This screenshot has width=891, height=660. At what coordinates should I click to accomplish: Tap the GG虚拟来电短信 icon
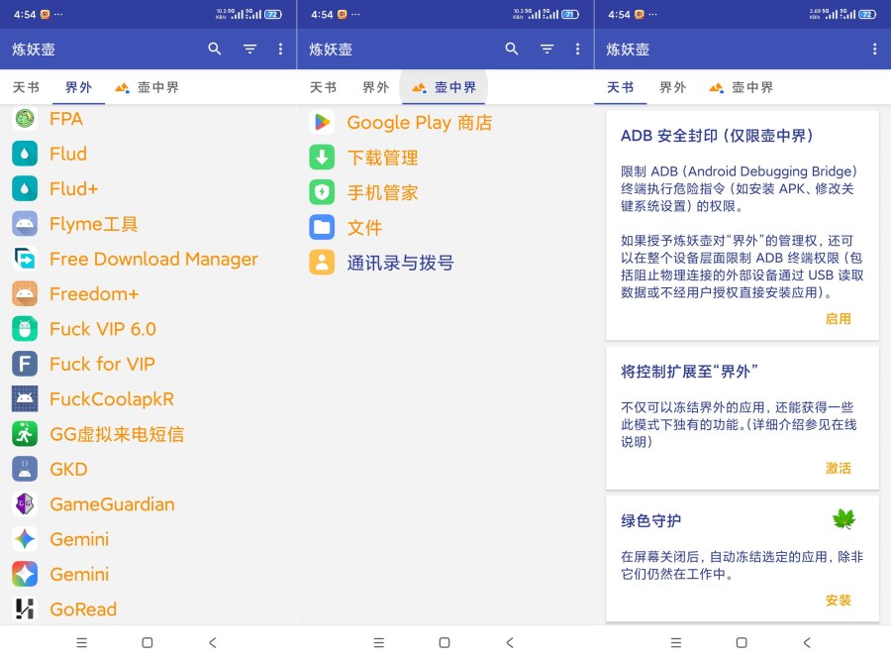coord(25,434)
